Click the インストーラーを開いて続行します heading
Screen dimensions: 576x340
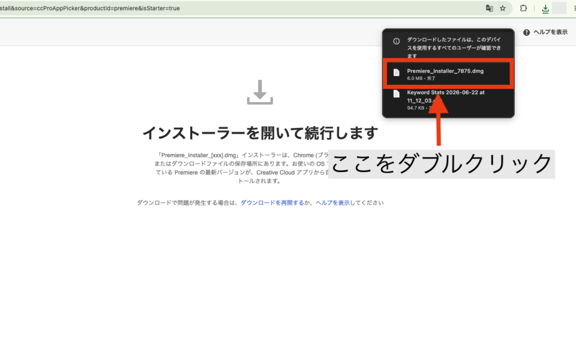pyautogui.click(x=260, y=133)
